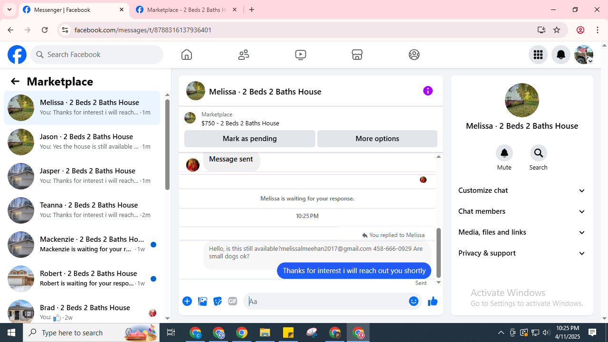Show hidden system tray icons
Screen dimensions: 608x342
[x=501, y=332]
